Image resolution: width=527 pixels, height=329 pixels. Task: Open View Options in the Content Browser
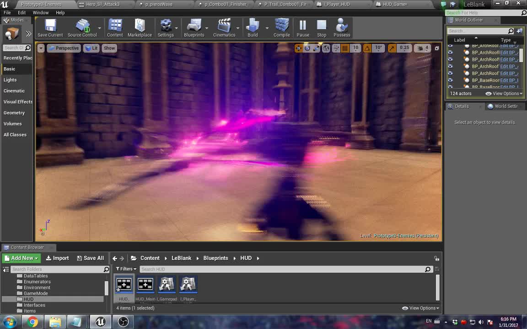pyautogui.click(x=420, y=308)
